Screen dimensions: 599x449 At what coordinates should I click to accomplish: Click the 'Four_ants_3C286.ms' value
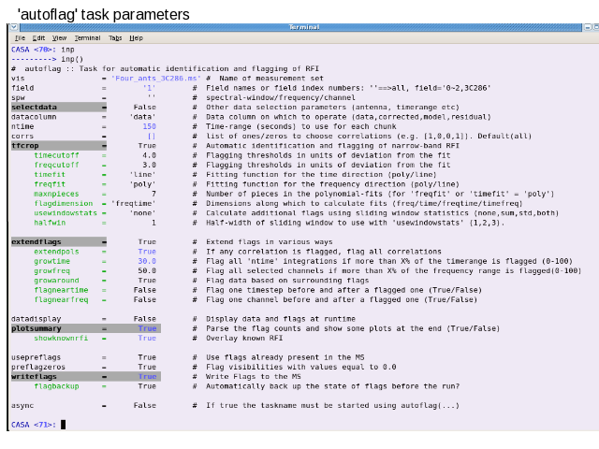(x=156, y=79)
